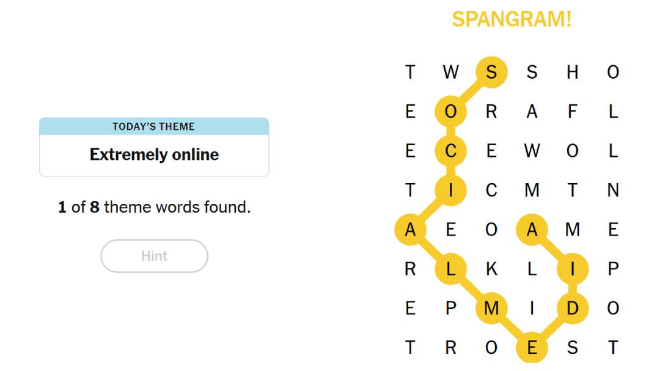
Task: Click the unhighlighted K letter tile
Action: click(492, 268)
